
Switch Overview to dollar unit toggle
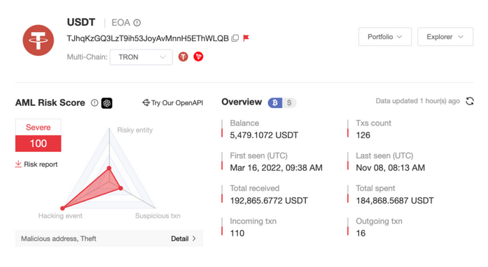click(289, 102)
